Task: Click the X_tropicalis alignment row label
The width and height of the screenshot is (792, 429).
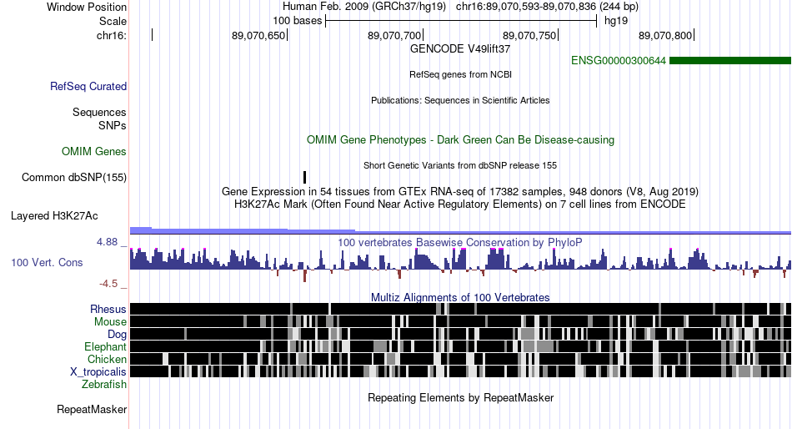Action: (x=98, y=372)
